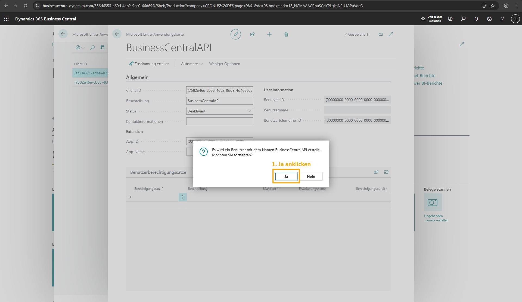
Task: Open the help question mark
Action: point(502,19)
